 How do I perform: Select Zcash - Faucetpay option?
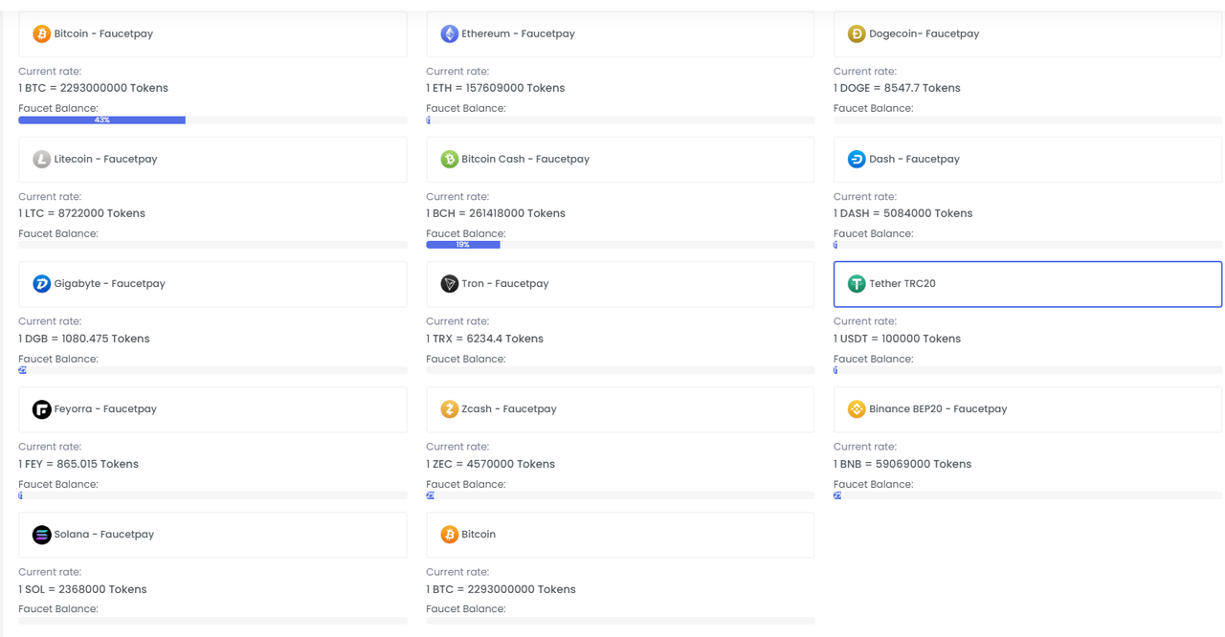pyautogui.click(x=620, y=409)
